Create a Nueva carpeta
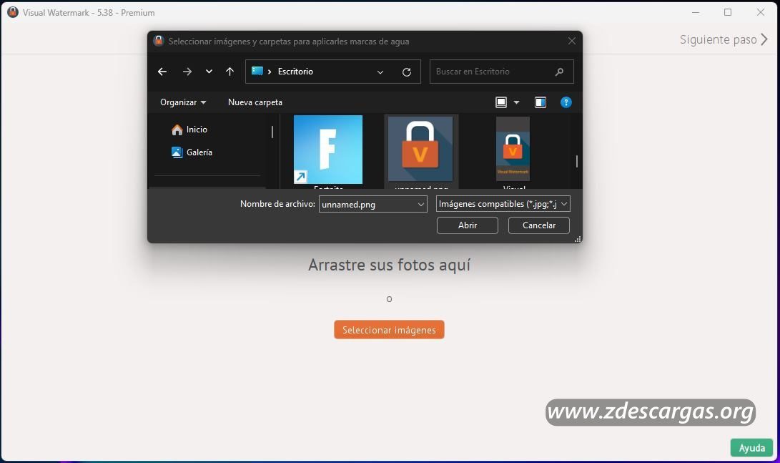Image resolution: width=780 pixels, height=463 pixels. [255, 102]
